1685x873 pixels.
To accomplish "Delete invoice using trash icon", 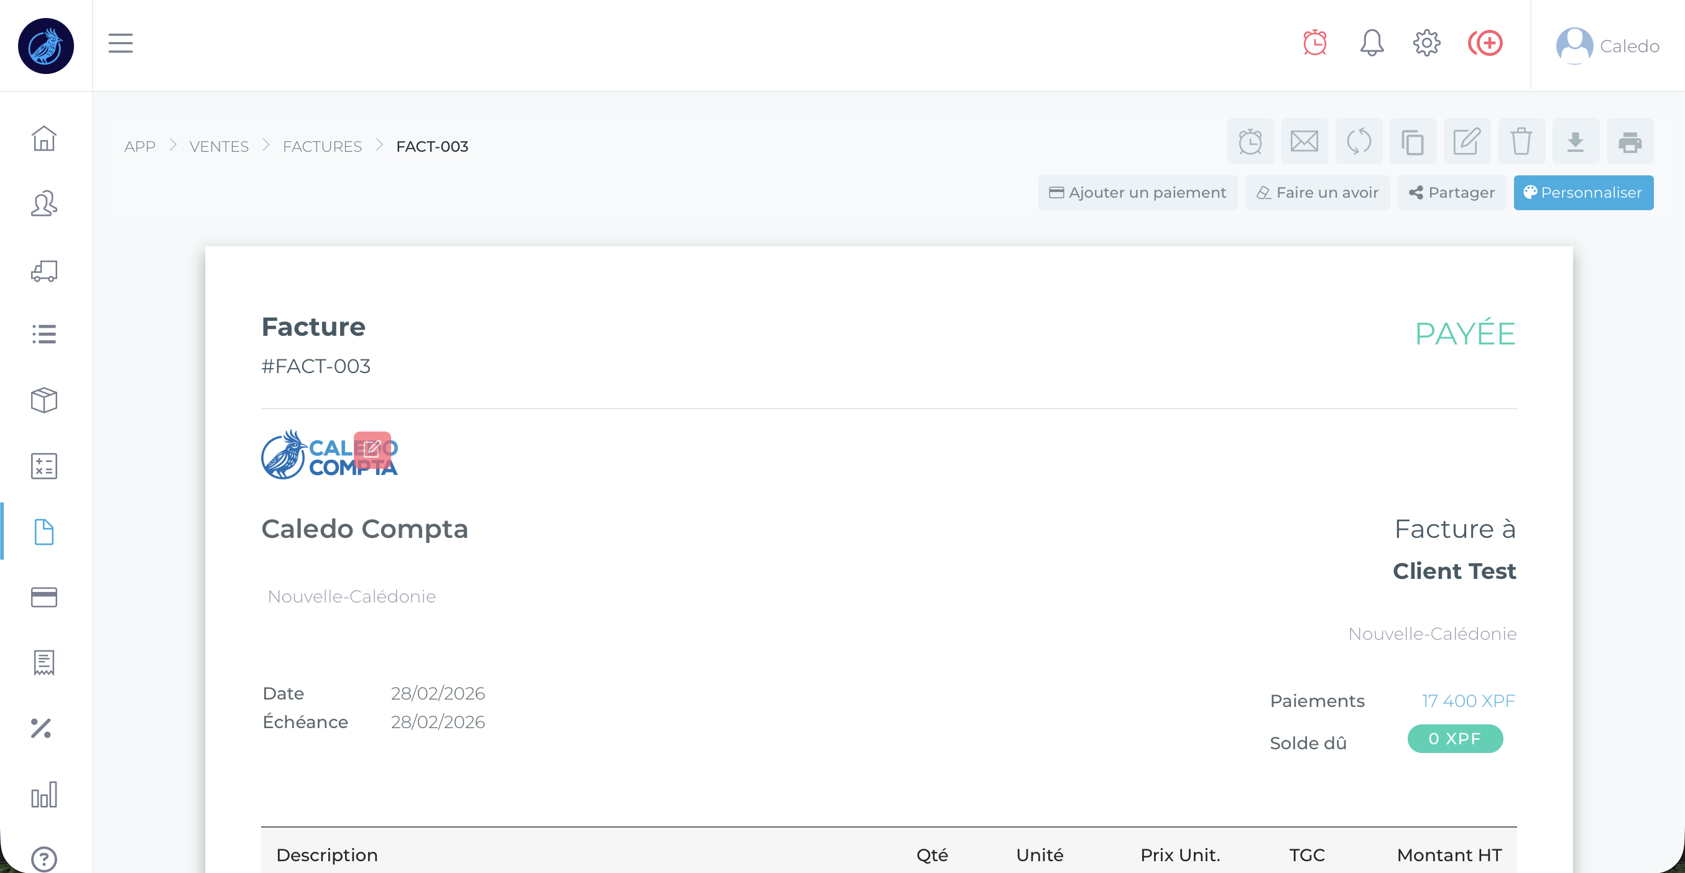I will (x=1521, y=141).
